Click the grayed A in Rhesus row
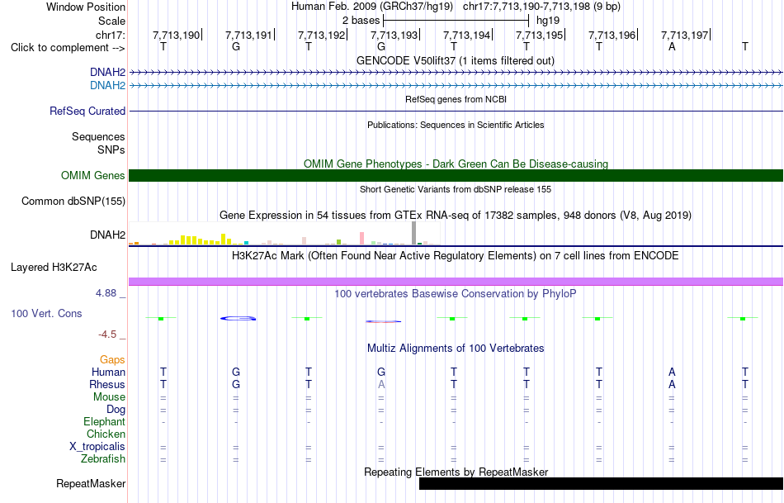The width and height of the screenshot is (784, 503). [381, 385]
